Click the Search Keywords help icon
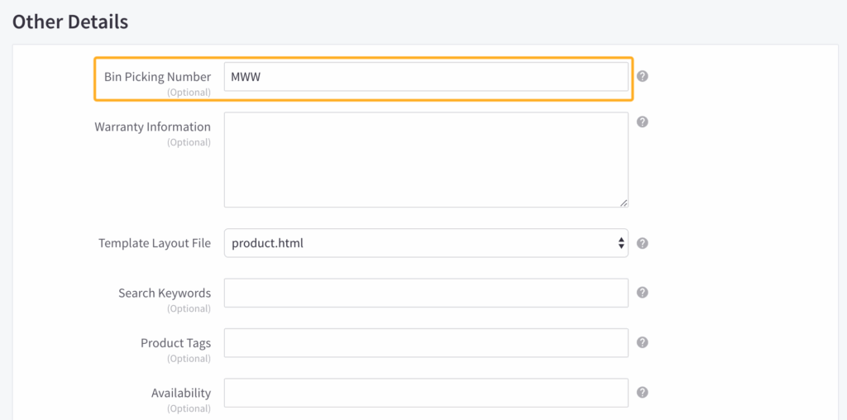Screen dimensions: 847x420 [642, 293]
